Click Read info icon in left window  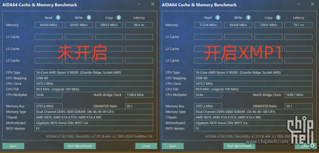pyautogui.click(x=58, y=18)
